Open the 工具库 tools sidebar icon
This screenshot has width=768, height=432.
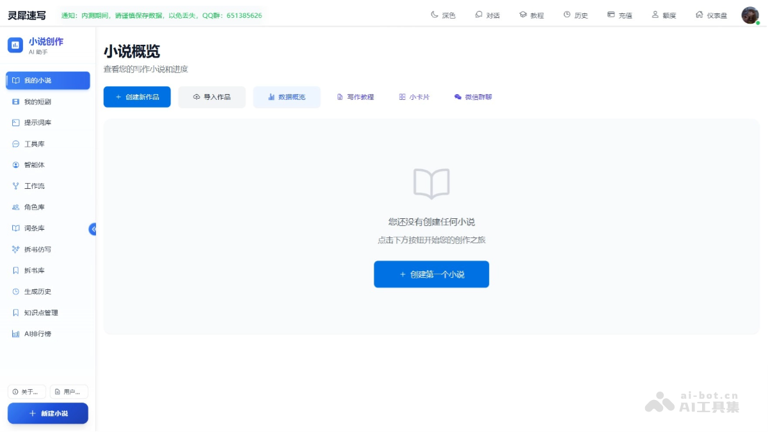35,143
